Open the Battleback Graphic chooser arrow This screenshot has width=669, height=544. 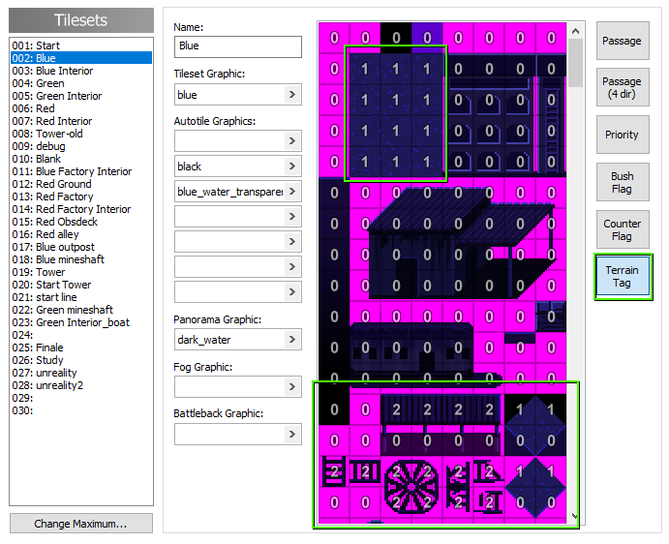(x=291, y=434)
